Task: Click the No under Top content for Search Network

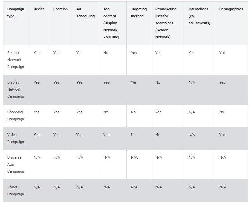Action: [x=106, y=53]
